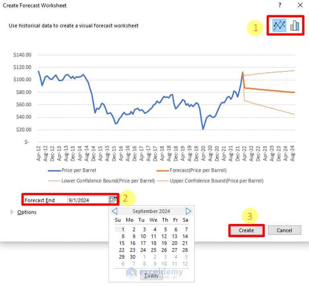Select September 28 in the calendar
309x286 pixels.
point(185,250)
